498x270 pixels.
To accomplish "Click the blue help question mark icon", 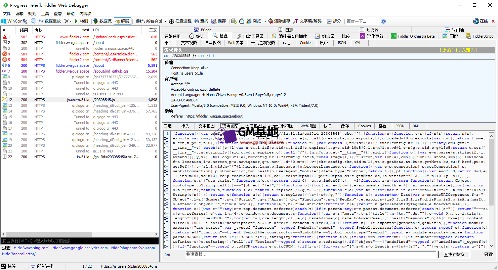I will click(383, 21).
